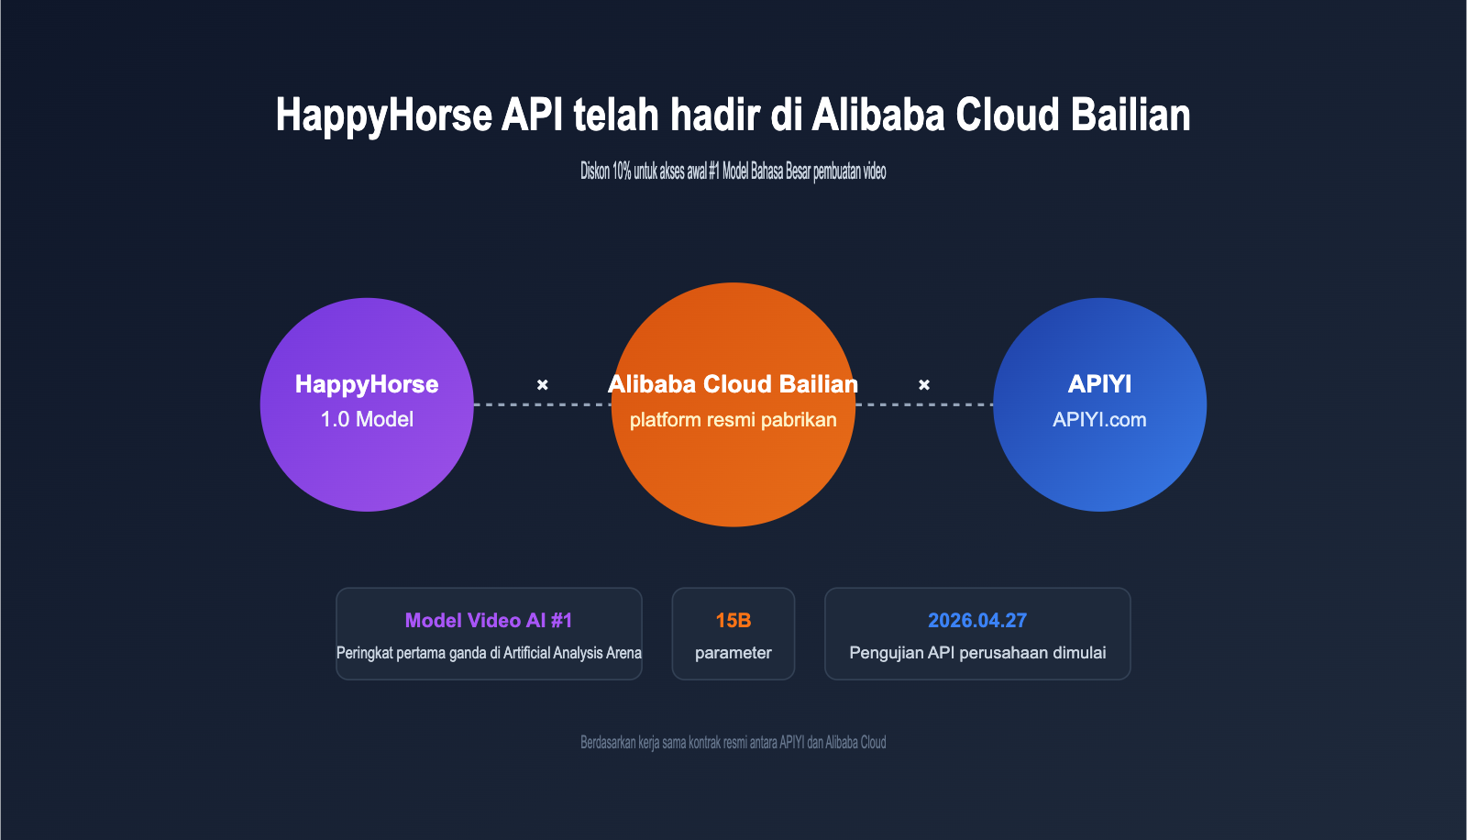1467x840 pixels.
Task: Expand the Pengujian API perusahaan card
Action: (x=978, y=653)
